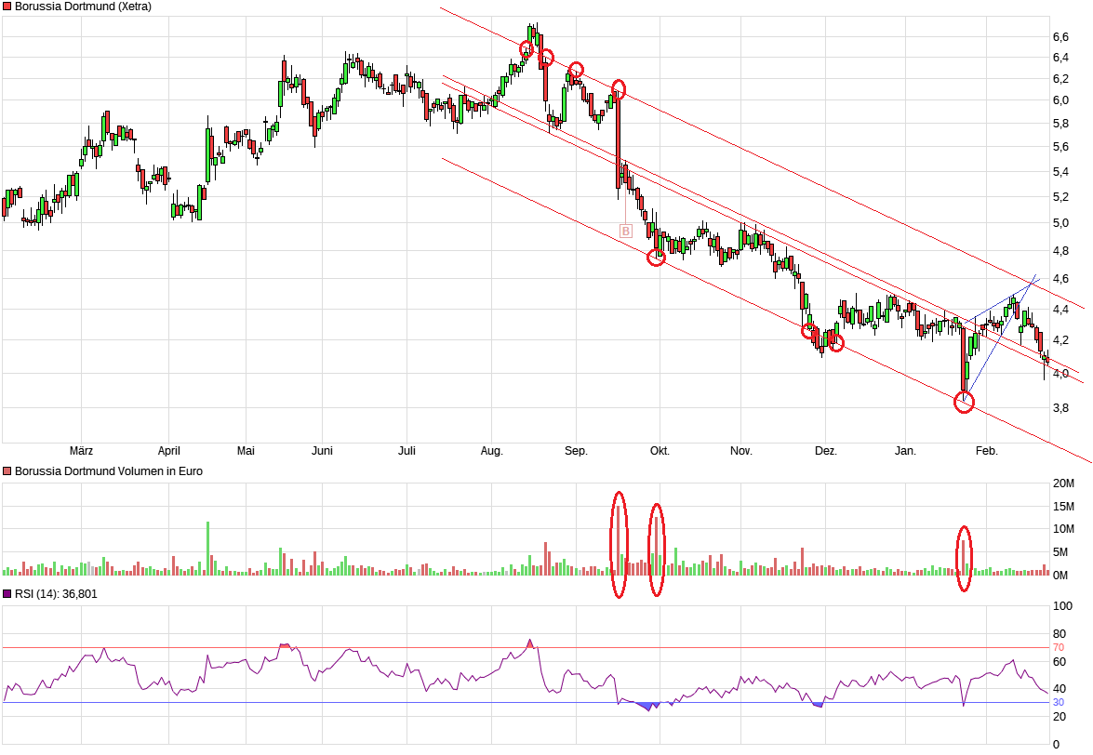Click the 5,8 price axis label
Image resolution: width=1093 pixels, height=755 pixels.
[1061, 124]
